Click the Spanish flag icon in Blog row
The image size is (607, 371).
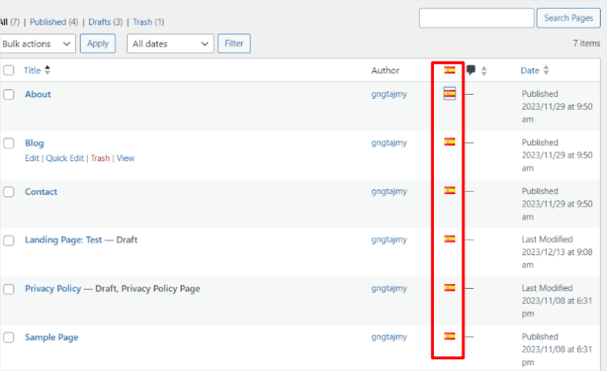449,142
